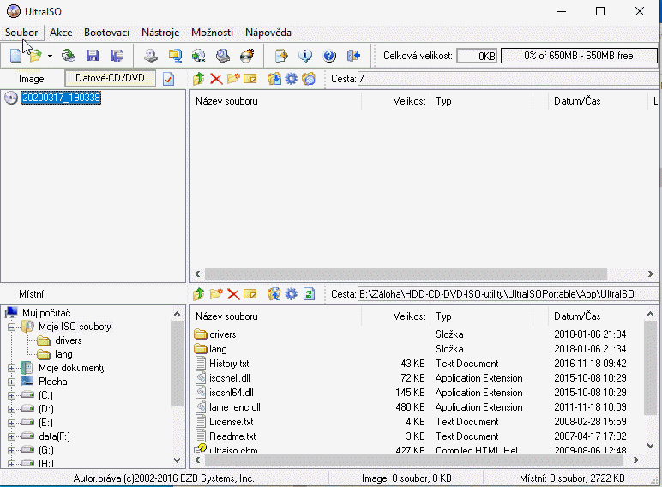Click the Exit door icon

click(353, 55)
